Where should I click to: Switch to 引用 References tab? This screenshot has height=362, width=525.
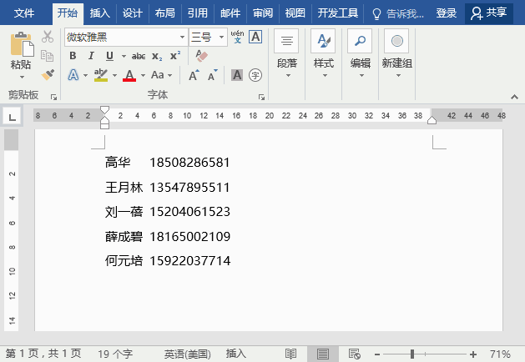click(x=198, y=13)
